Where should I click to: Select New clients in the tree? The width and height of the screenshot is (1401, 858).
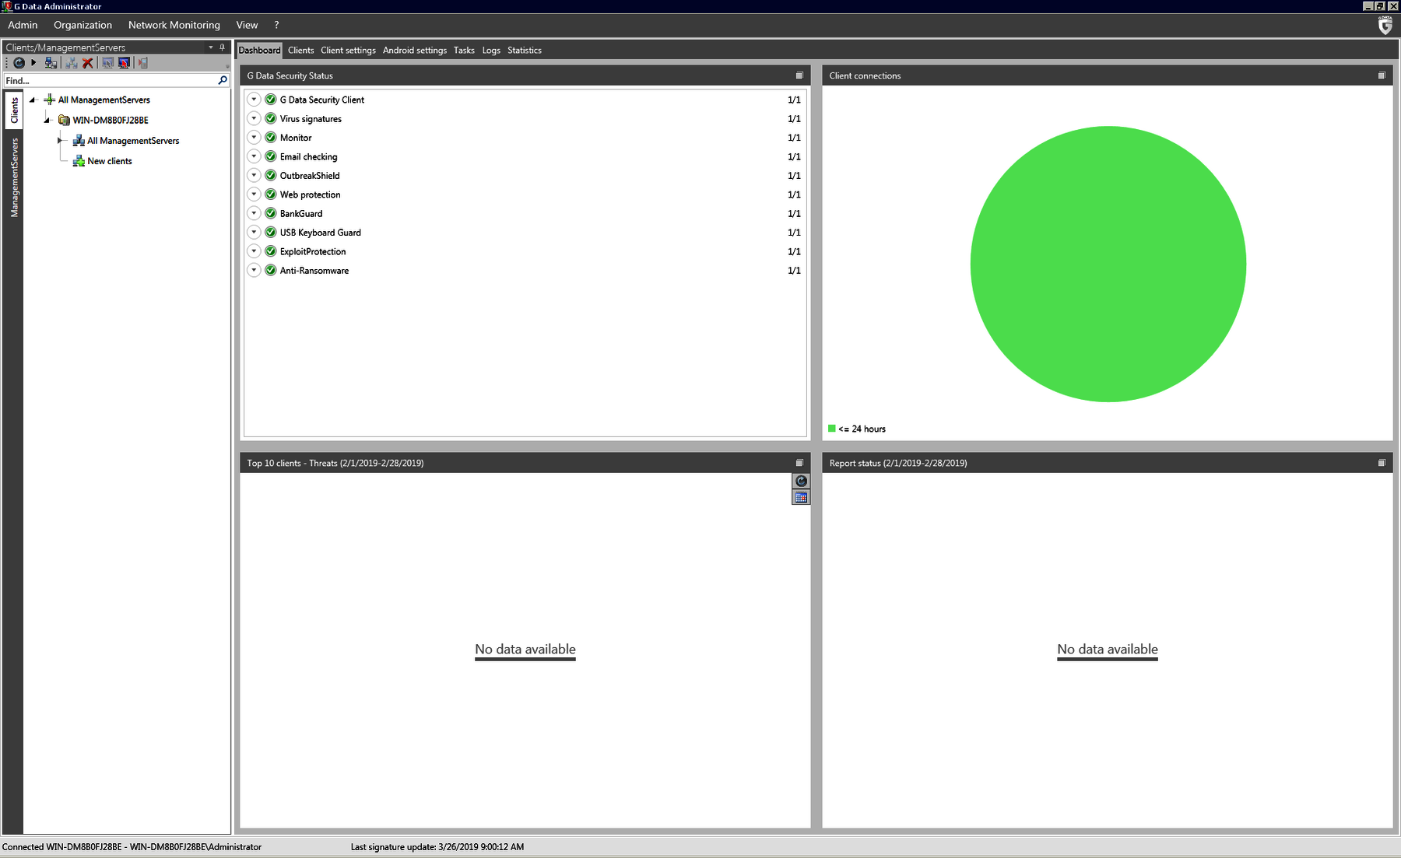point(109,161)
